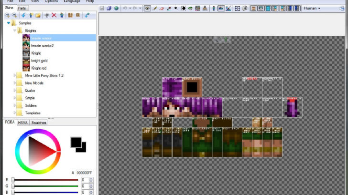Click the red X delete skin icon

point(54,15)
